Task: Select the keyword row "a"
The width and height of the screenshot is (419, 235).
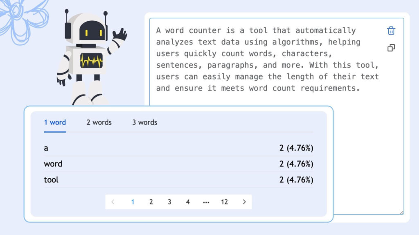Action: pyautogui.click(x=178, y=148)
